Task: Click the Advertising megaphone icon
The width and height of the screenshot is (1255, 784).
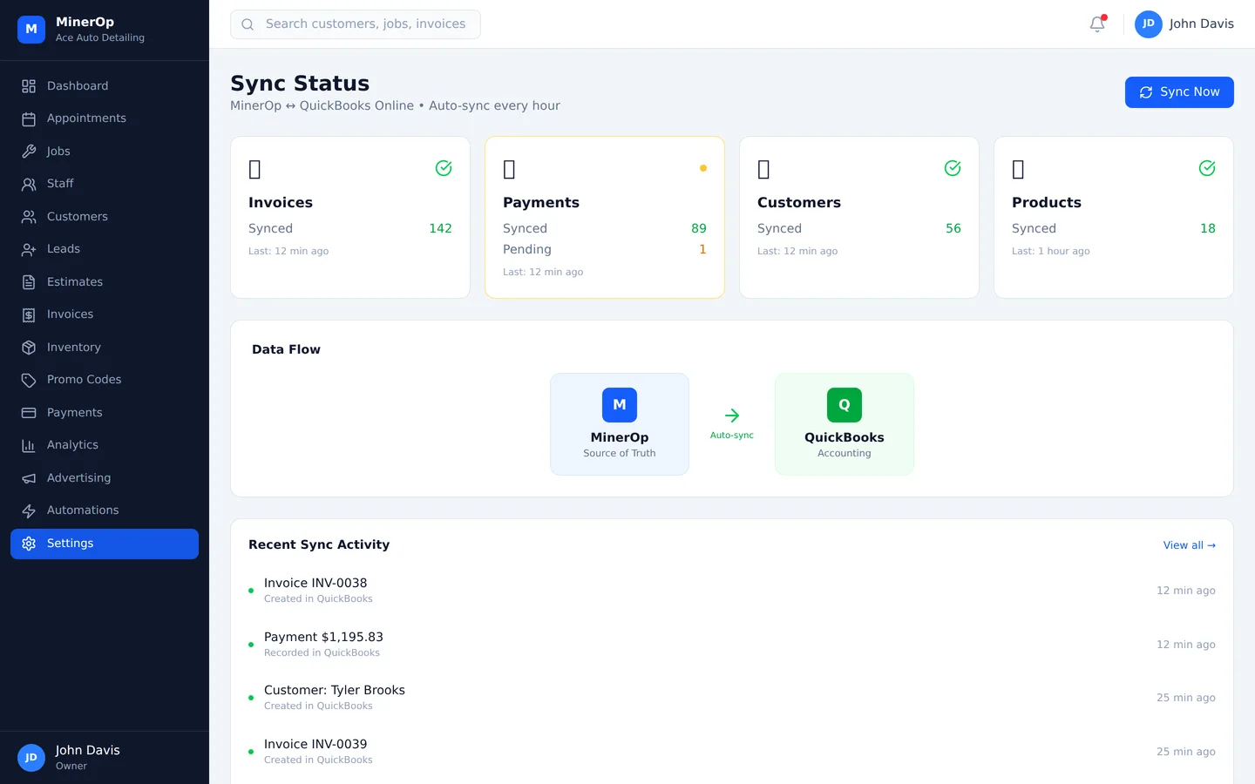Action: click(x=29, y=478)
